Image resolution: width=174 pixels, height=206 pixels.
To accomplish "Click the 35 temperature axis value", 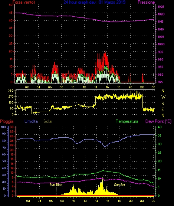I will pos(160,135).
